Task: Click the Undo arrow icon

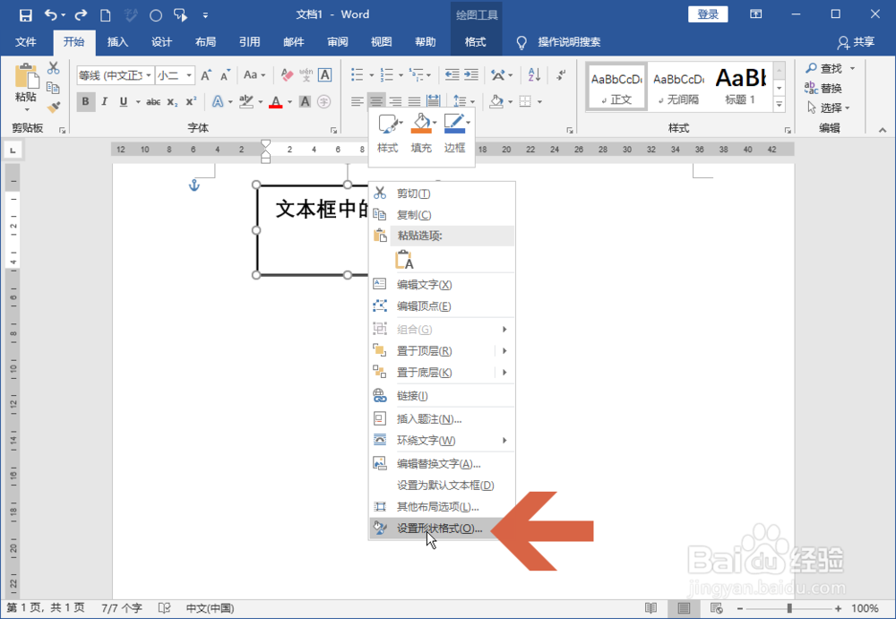Action: [x=51, y=15]
